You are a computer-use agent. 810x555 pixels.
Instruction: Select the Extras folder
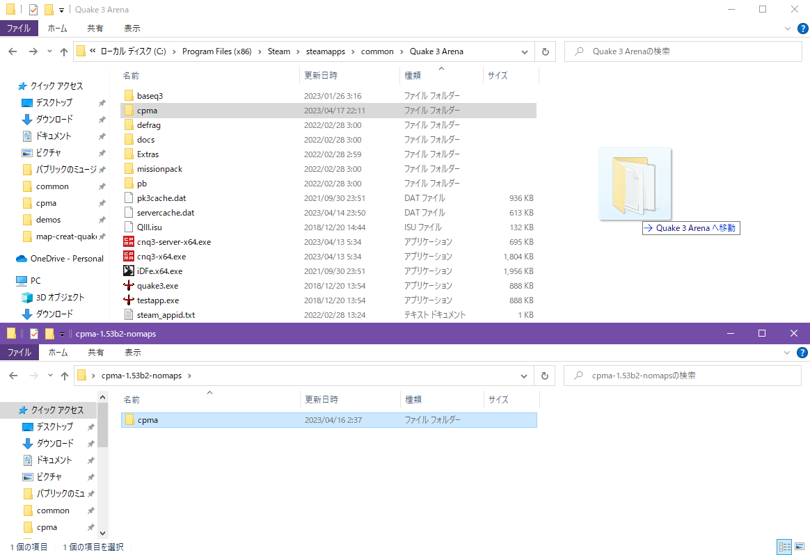pos(328,154)
